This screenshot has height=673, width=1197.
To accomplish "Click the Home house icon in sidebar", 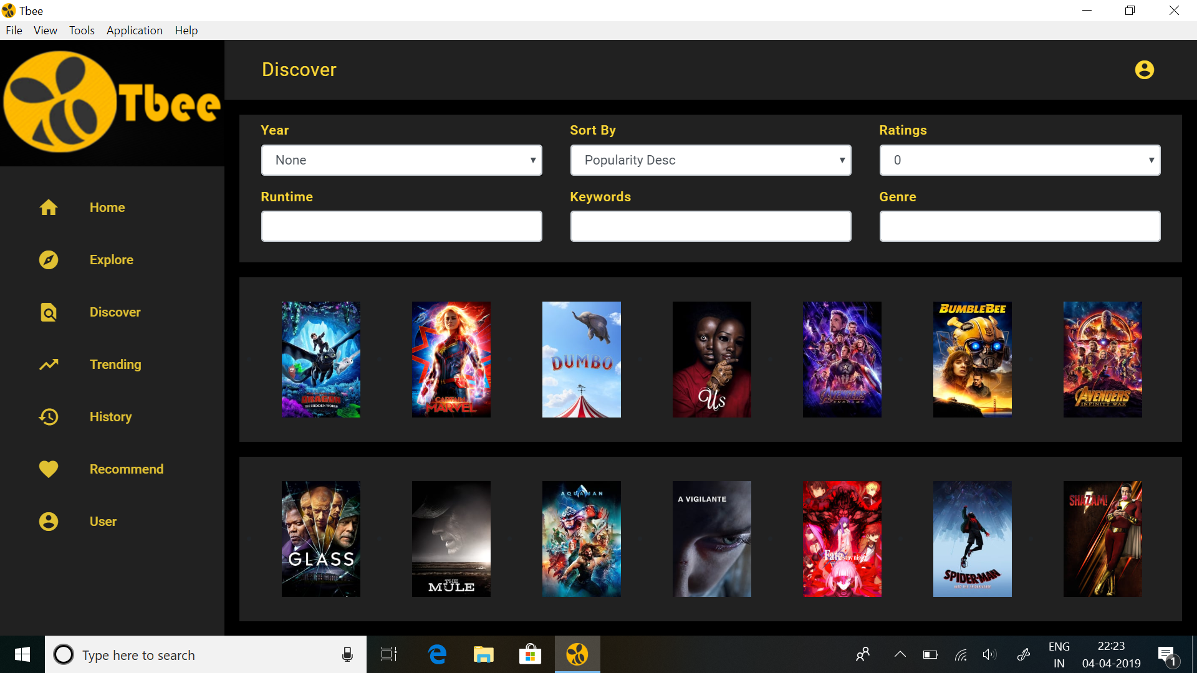I will [49, 208].
